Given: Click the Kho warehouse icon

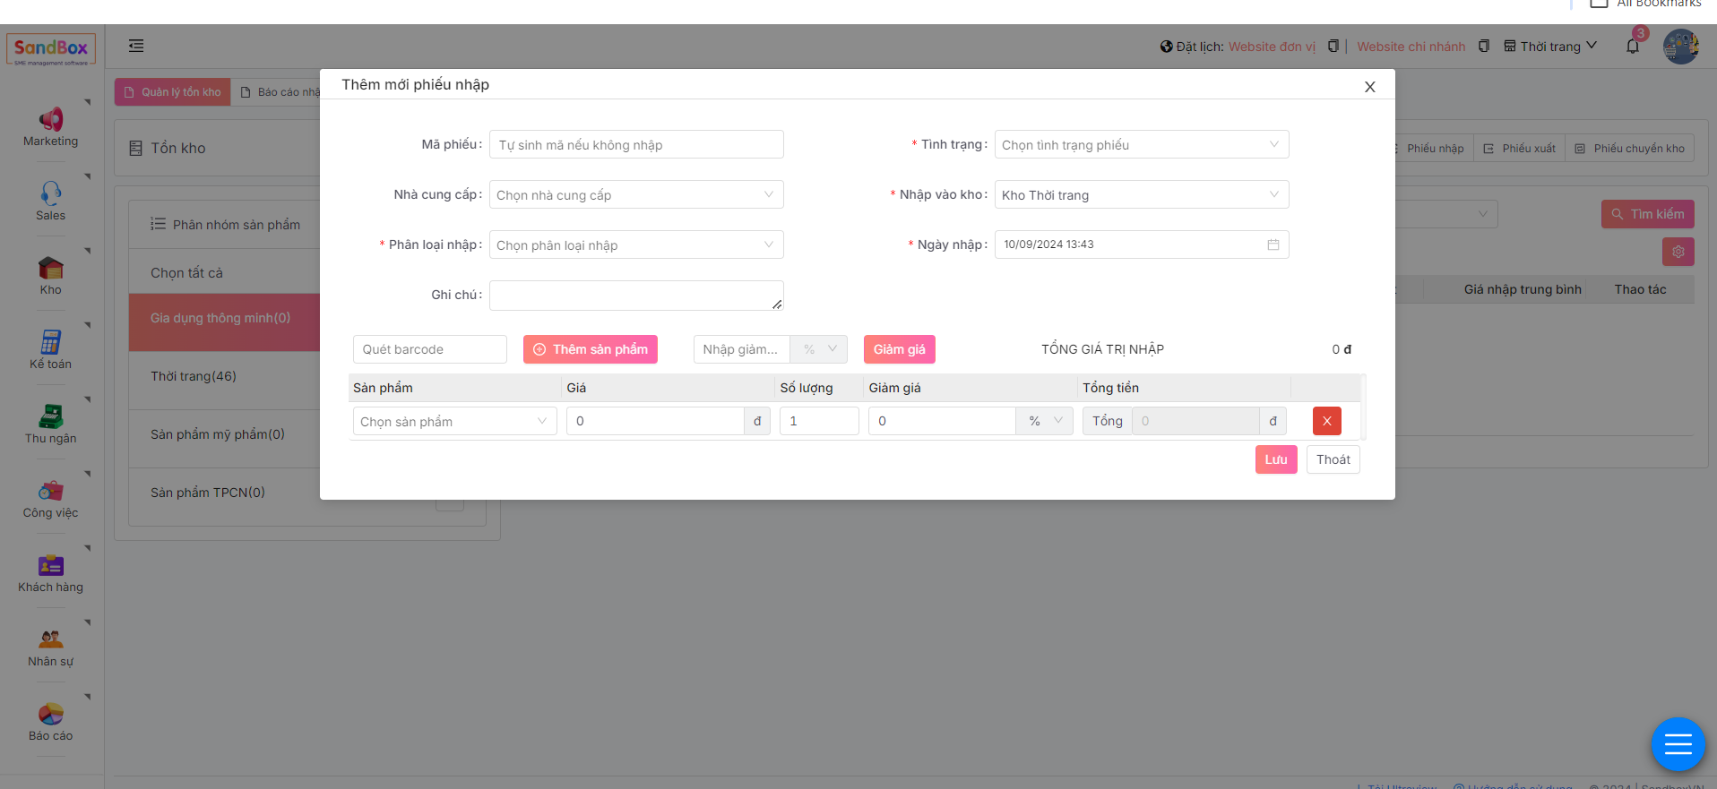Looking at the screenshot, I should point(50,268).
